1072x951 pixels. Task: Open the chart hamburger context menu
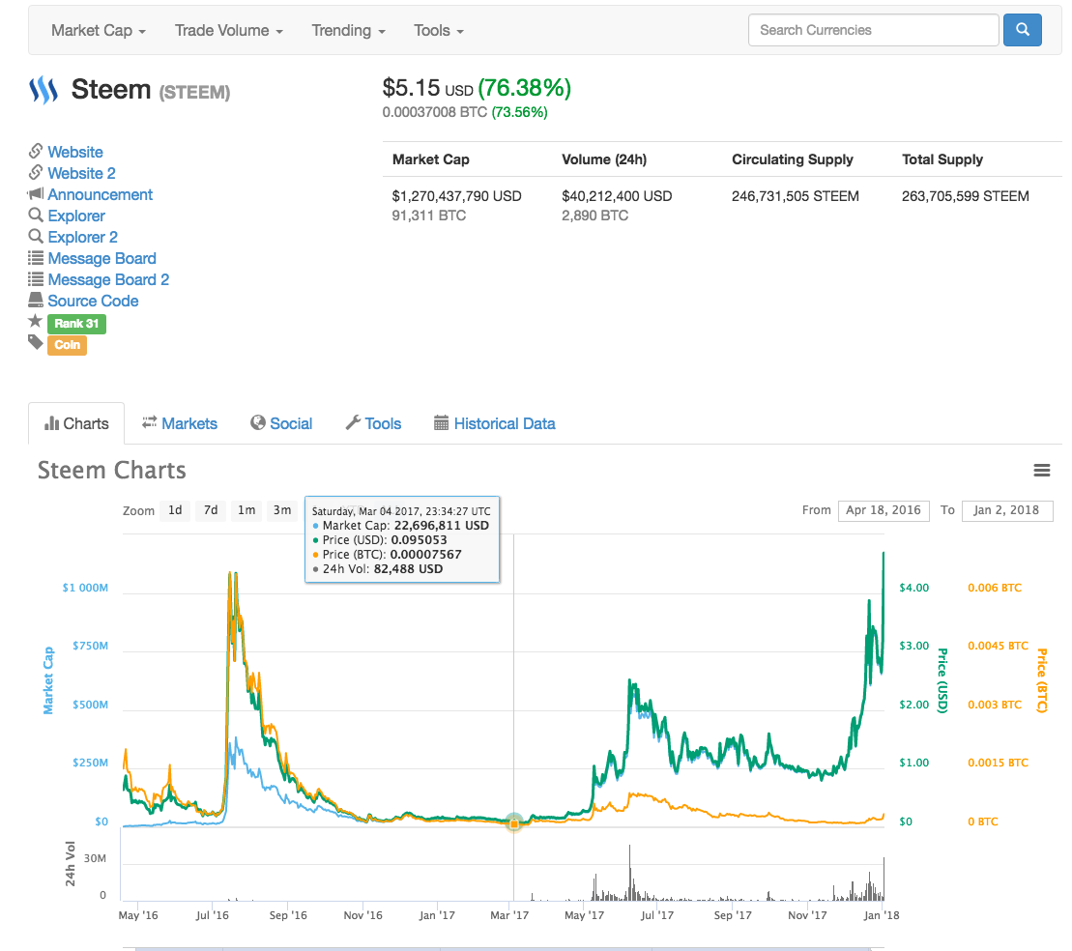[x=1041, y=471]
